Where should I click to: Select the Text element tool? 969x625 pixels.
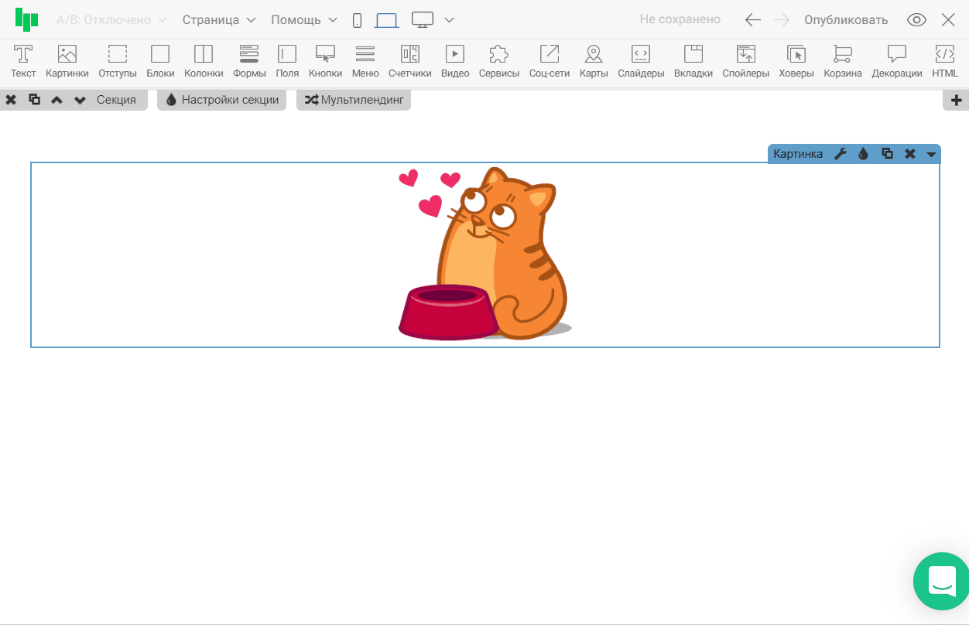(23, 61)
